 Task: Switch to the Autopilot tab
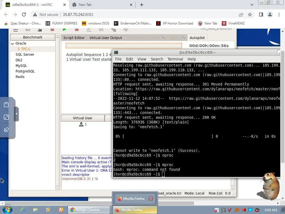tap(197, 38)
